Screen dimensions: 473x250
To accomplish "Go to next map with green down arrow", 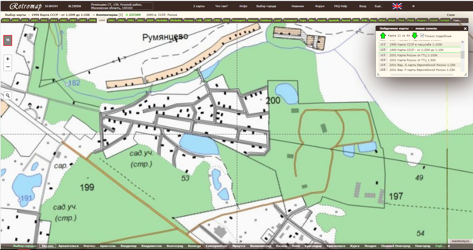I will [414, 36].
